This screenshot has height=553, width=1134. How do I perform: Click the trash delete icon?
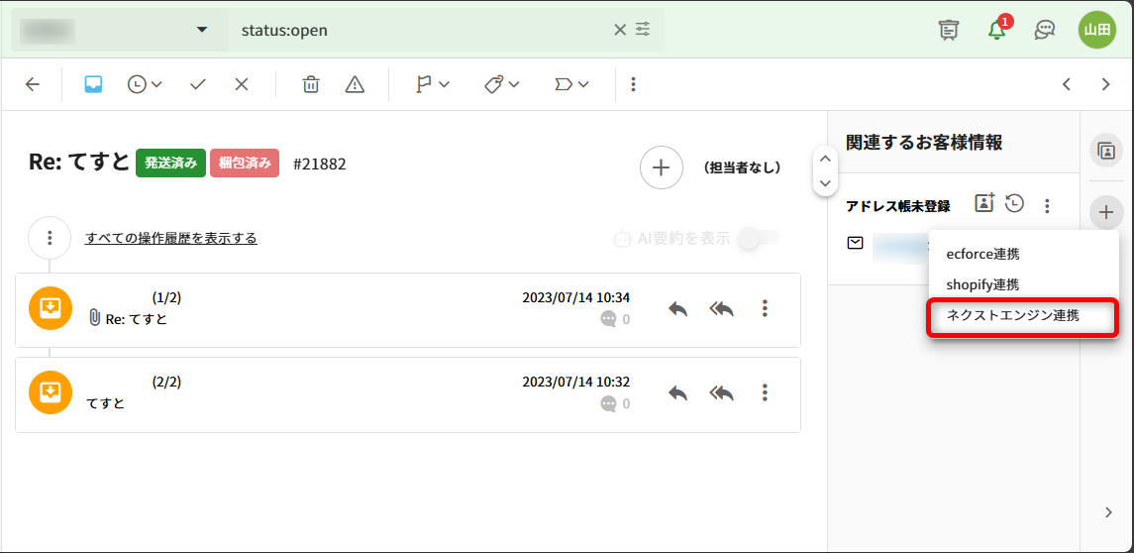pyautogui.click(x=311, y=84)
